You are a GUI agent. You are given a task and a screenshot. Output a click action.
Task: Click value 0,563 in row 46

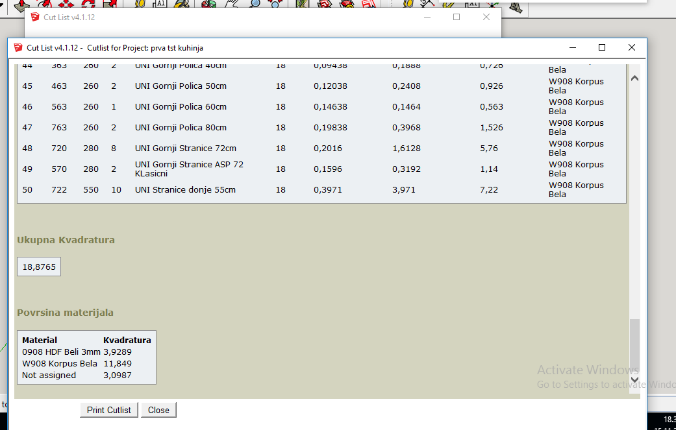coord(492,107)
